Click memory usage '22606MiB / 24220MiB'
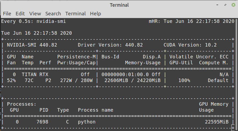238x131 pixels. (x=132, y=80)
